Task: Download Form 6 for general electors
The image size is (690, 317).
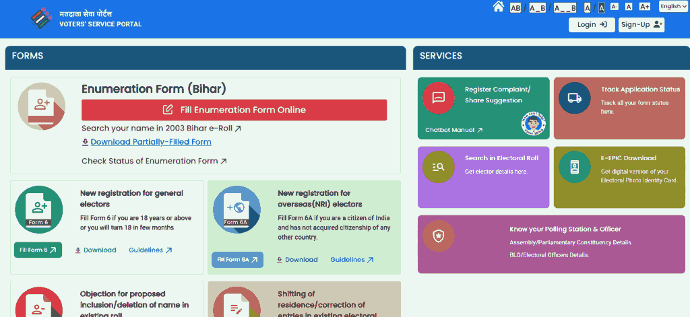Action: 96,250
